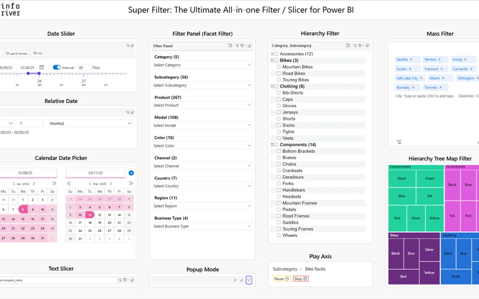This screenshot has height=299, width=479.
Task: Click the Pause button in Play Axis
Action: (281, 279)
